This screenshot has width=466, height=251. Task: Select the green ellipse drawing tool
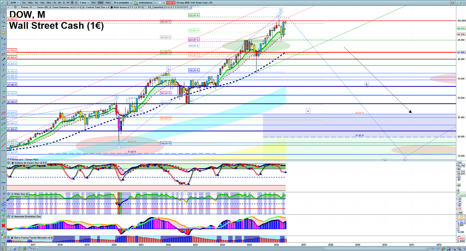coord(3,124)
